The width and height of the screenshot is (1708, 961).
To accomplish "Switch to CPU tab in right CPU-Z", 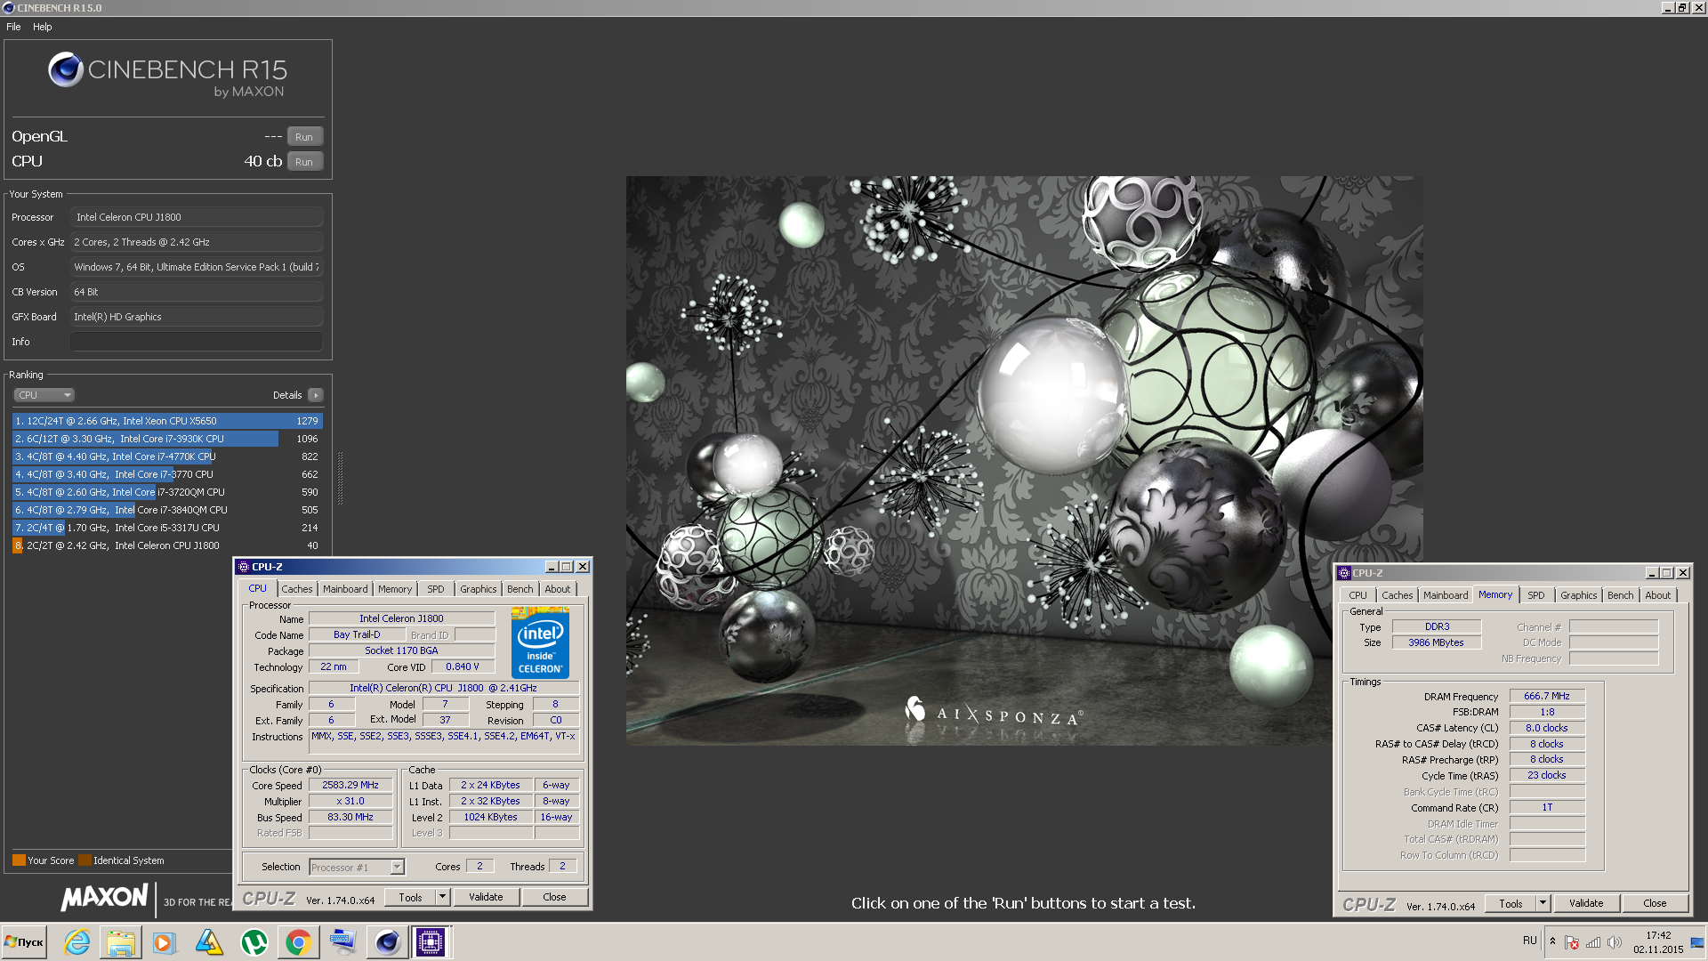I will [1358, 595].
